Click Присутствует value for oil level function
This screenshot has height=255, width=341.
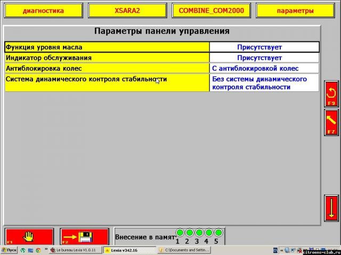click(x=264, y=47)
